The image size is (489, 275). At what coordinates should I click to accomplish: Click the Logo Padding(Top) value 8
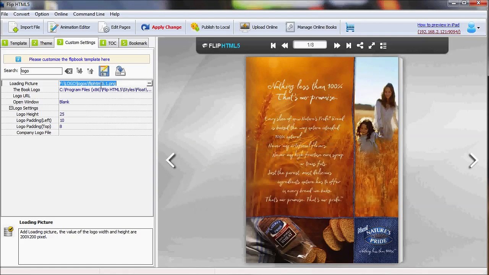[61, 126]
